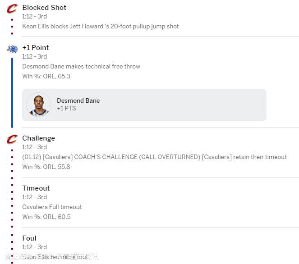Click the +1 PTS label in player card

click(x=66, y=109)
